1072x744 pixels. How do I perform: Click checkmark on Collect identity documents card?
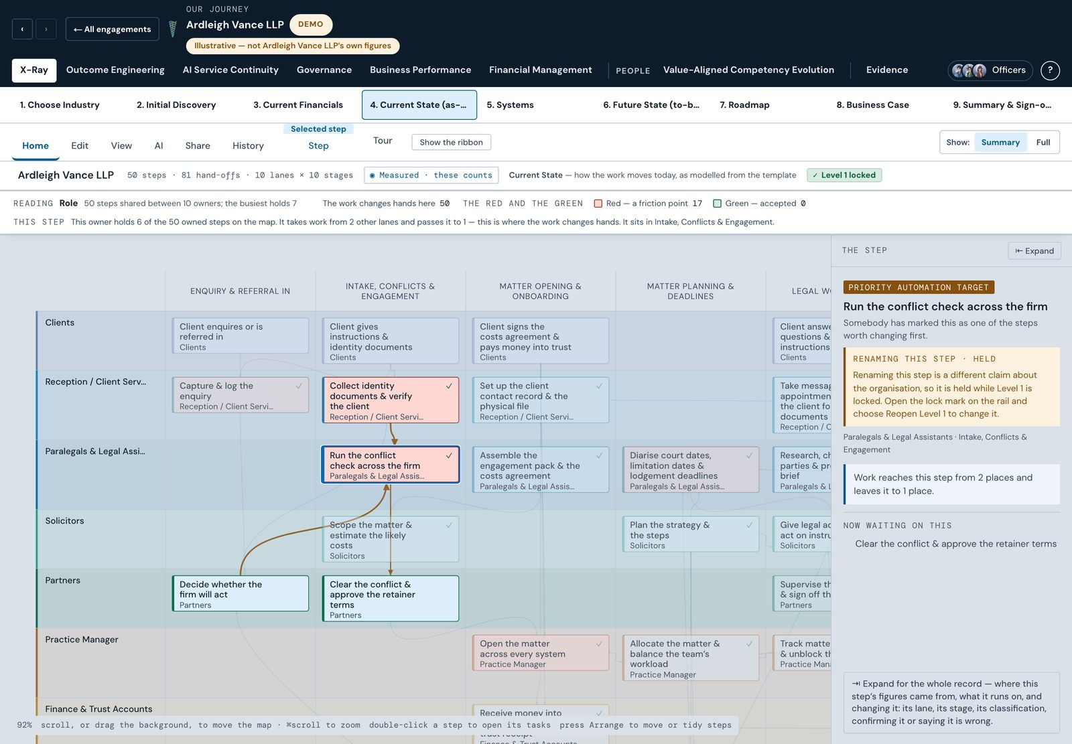point(449,386)
